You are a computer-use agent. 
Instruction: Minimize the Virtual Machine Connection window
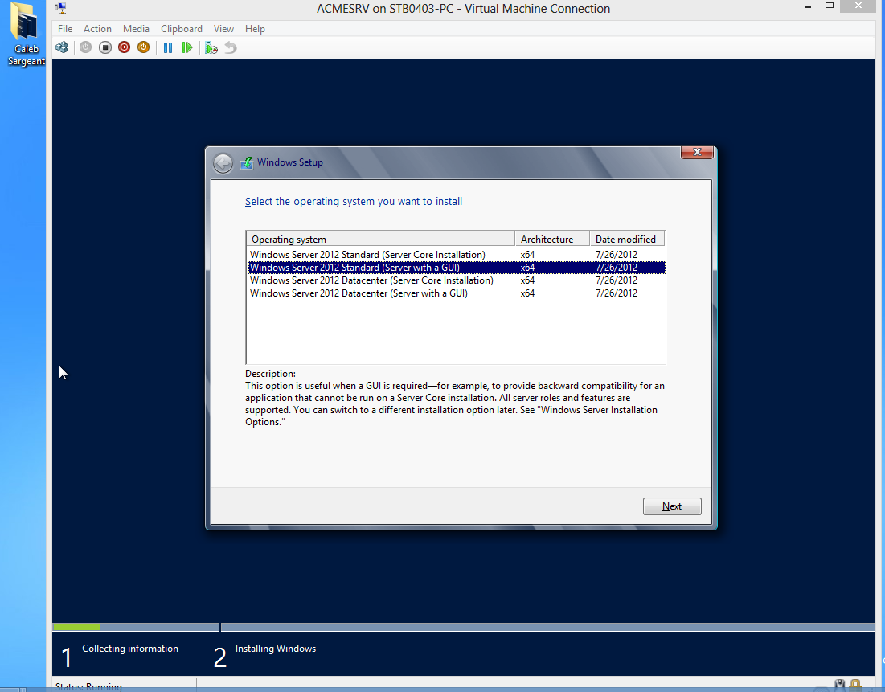point(808,6)
